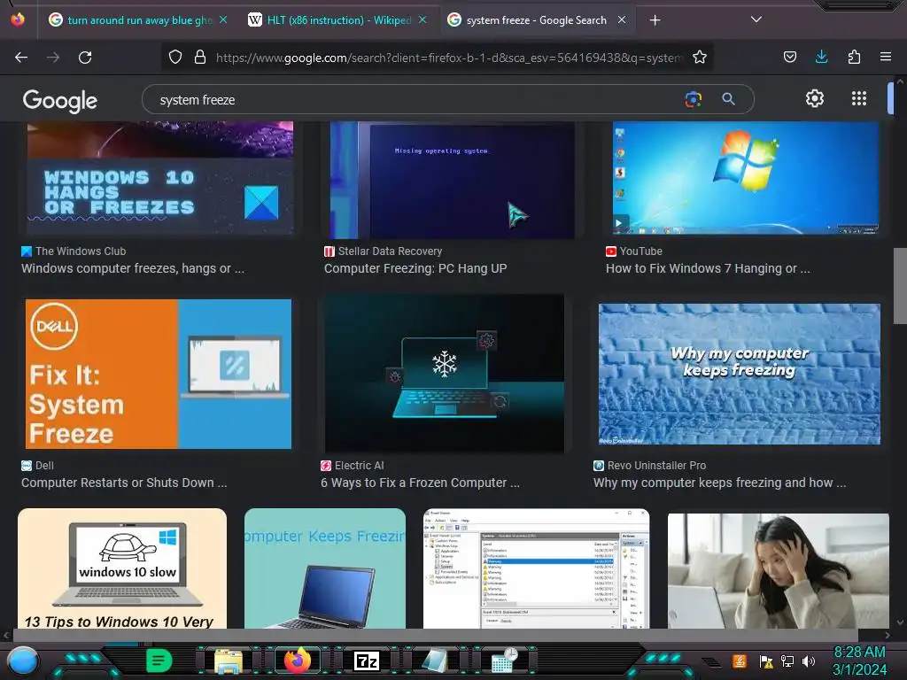This screenshot has width=907, height=680.
Task: Open the Firefox hamburger menu
Action: [x=886, y=57]
